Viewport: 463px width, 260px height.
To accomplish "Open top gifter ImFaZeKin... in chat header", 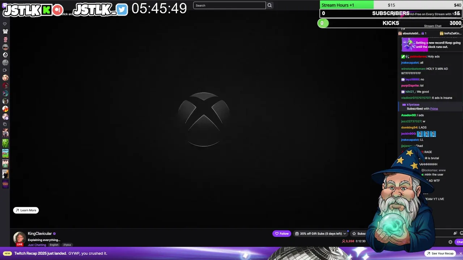I will (451, 33).
